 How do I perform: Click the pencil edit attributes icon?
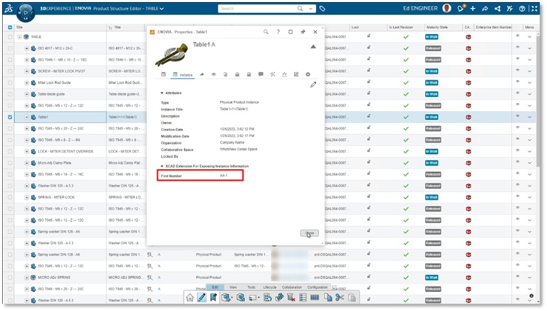click(x=313, y=84)
